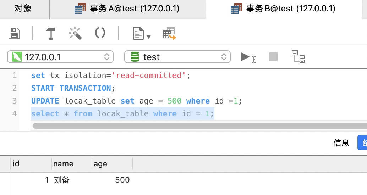This screenshot has height=195, width=367.
Task: Click the UPDATE locak_table statement line
Action: (x=136, y=101)
